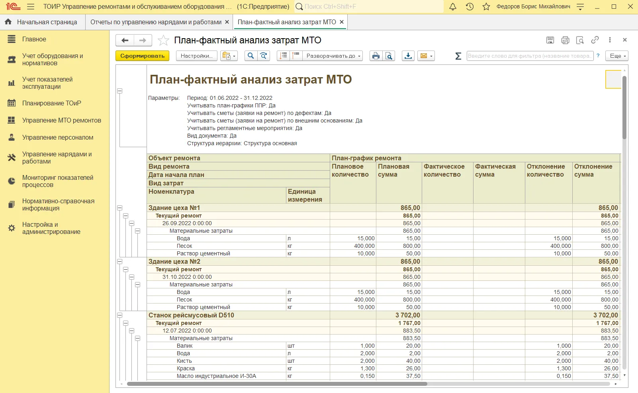Open header three-dots more menu
Screen dimensions: 638x393
click(610, 40)
